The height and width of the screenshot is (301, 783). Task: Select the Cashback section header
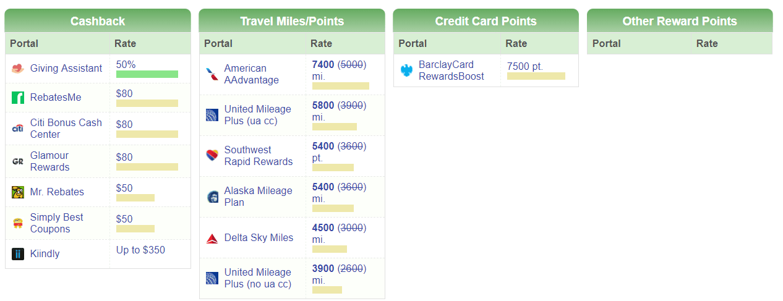(x=98, y=21)
